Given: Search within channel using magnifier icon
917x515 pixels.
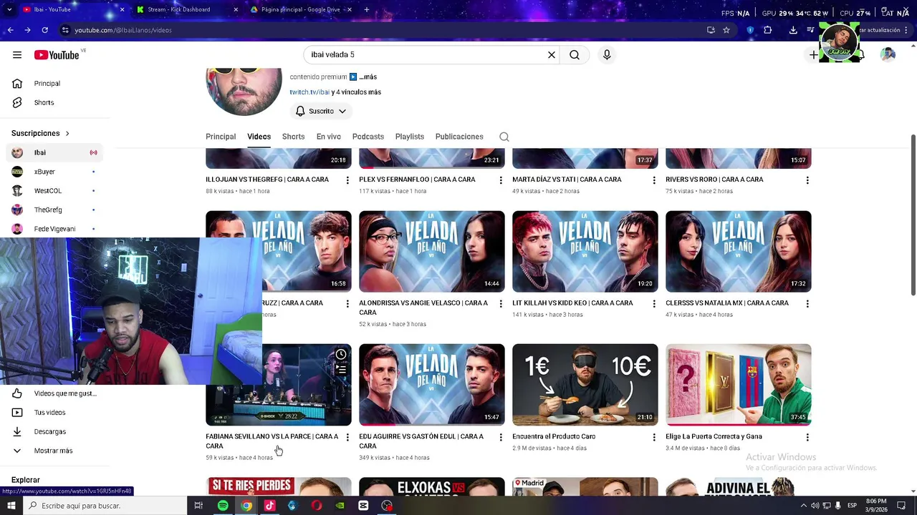Looking at the screenshot, I should (x=504, y=137).
